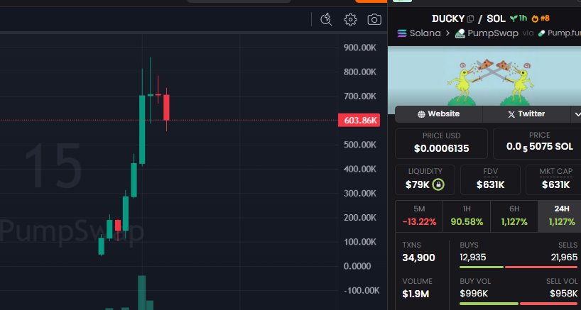The width and height of the screenshot is (581, 310).
Task: Click the 1h token age sprout icon
Action: (512, 18)
